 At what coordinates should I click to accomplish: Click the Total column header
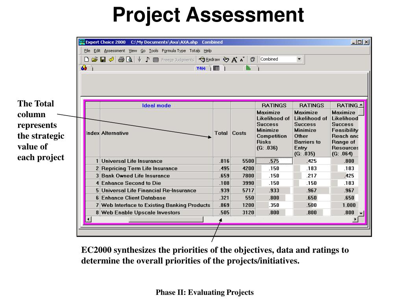(x=221, y=133)
